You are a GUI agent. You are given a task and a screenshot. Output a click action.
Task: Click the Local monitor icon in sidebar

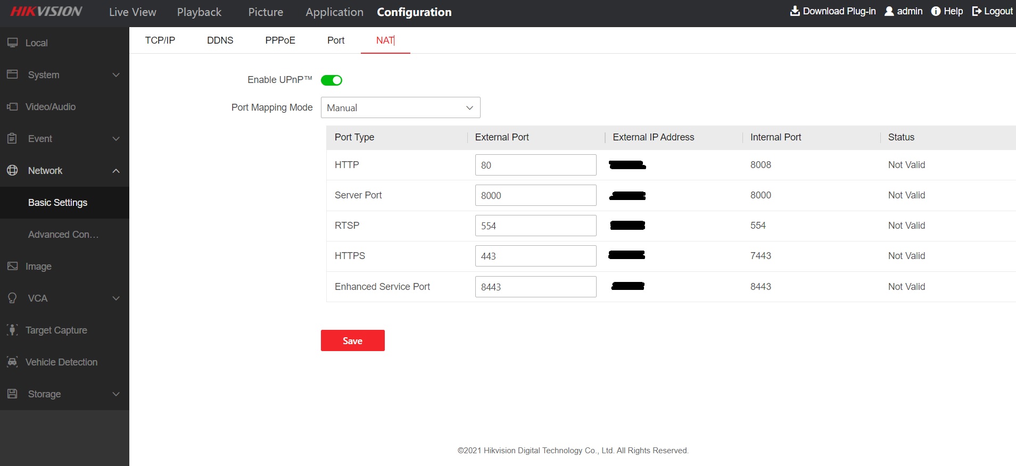tap(12, 43)
